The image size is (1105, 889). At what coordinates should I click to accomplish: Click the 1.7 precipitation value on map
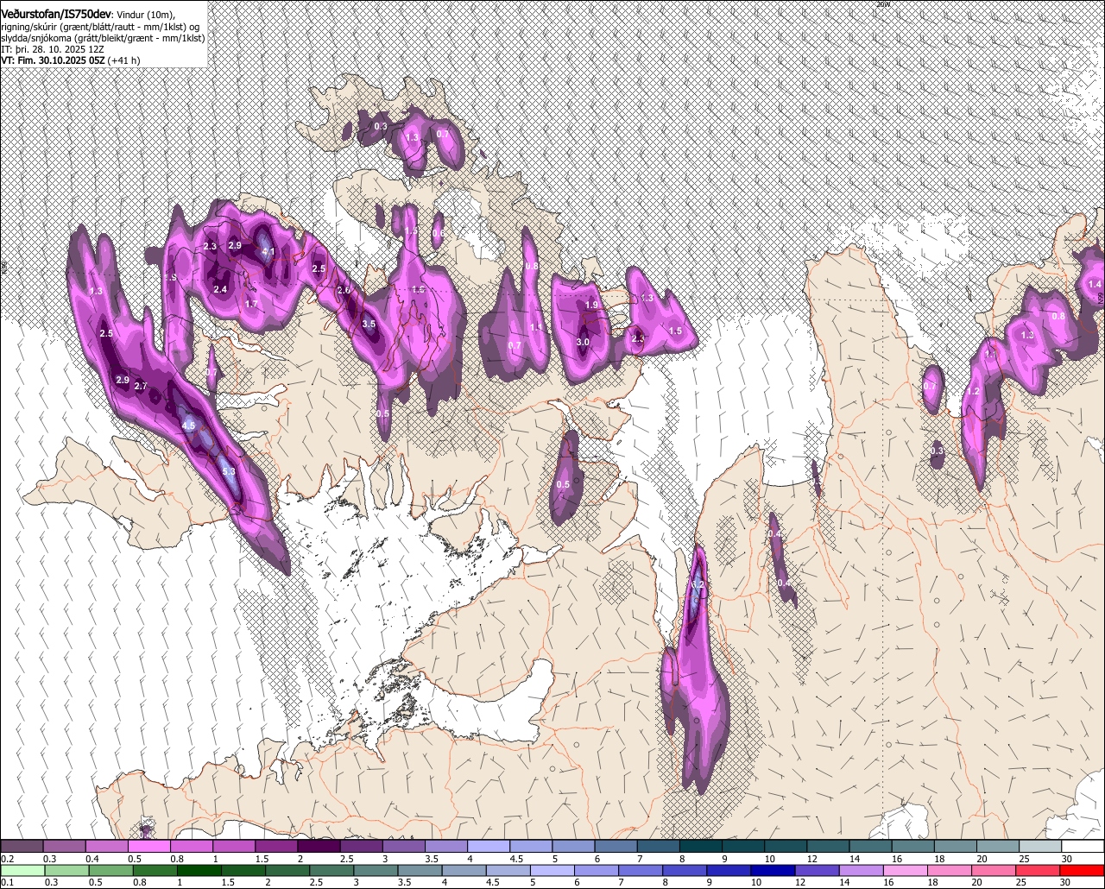tap(251, 305)
